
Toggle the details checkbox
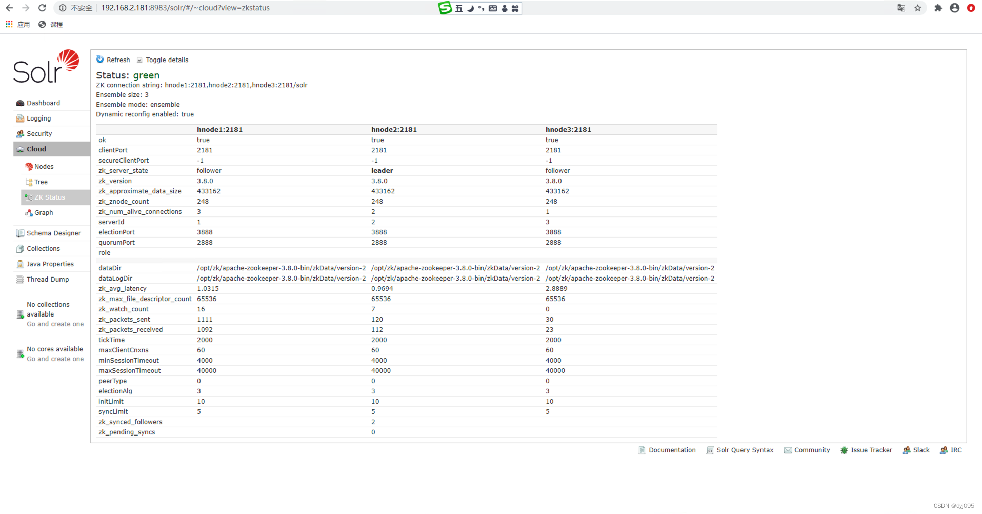pos(139,60)
